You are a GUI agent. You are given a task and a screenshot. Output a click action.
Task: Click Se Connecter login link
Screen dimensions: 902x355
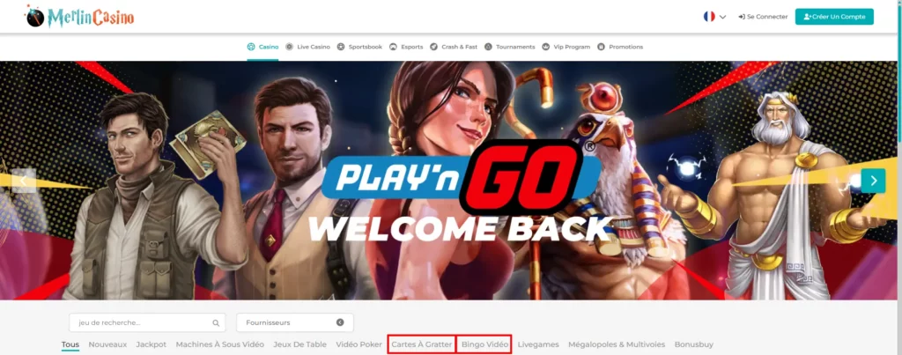(x=763, y=17)
